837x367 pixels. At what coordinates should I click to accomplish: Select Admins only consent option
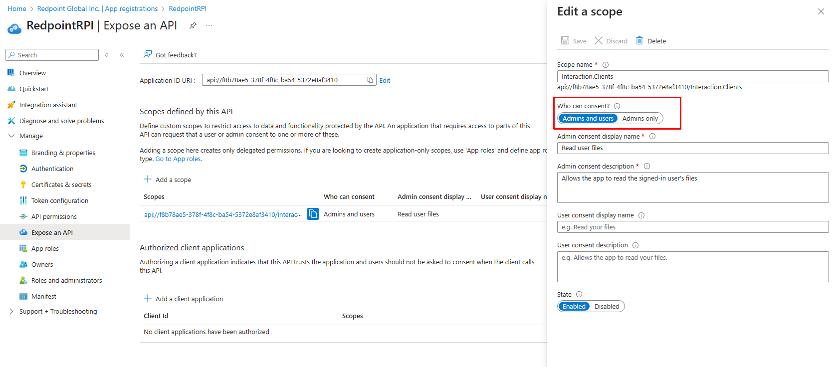point(640,119)
